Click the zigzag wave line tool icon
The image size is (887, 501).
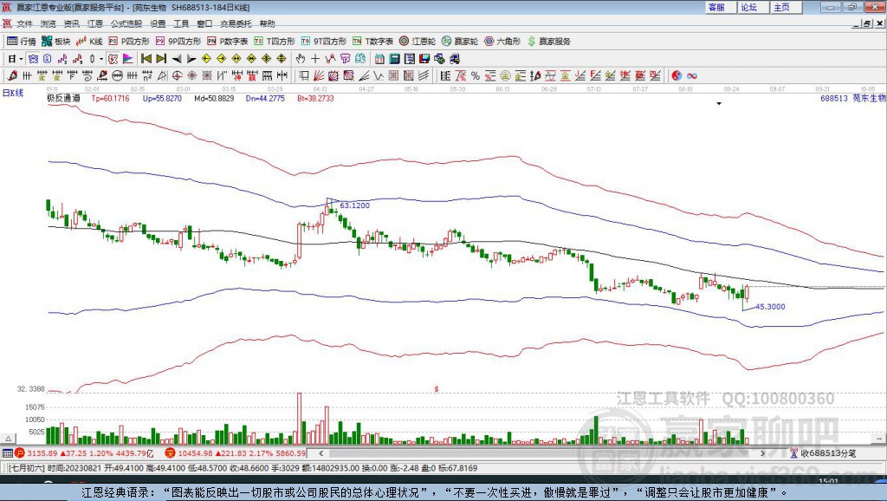[379, 76]
